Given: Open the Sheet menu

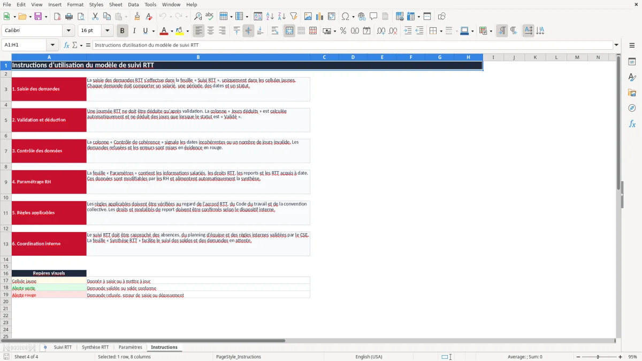Looking at the screenshot, I should 116,4.
